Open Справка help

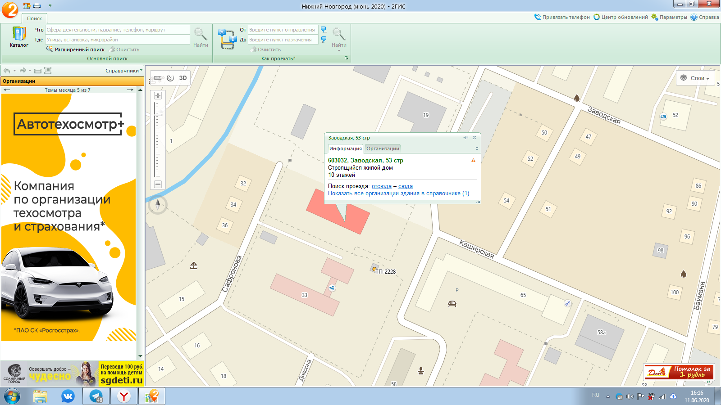tap(705, 17)
